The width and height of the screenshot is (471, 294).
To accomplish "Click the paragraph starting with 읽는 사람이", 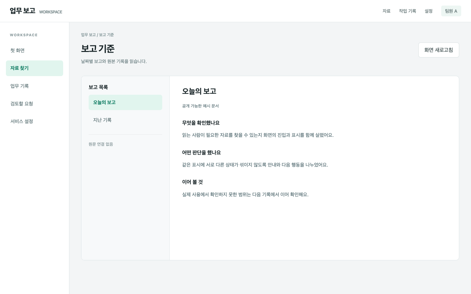I will tap(258, 135).
